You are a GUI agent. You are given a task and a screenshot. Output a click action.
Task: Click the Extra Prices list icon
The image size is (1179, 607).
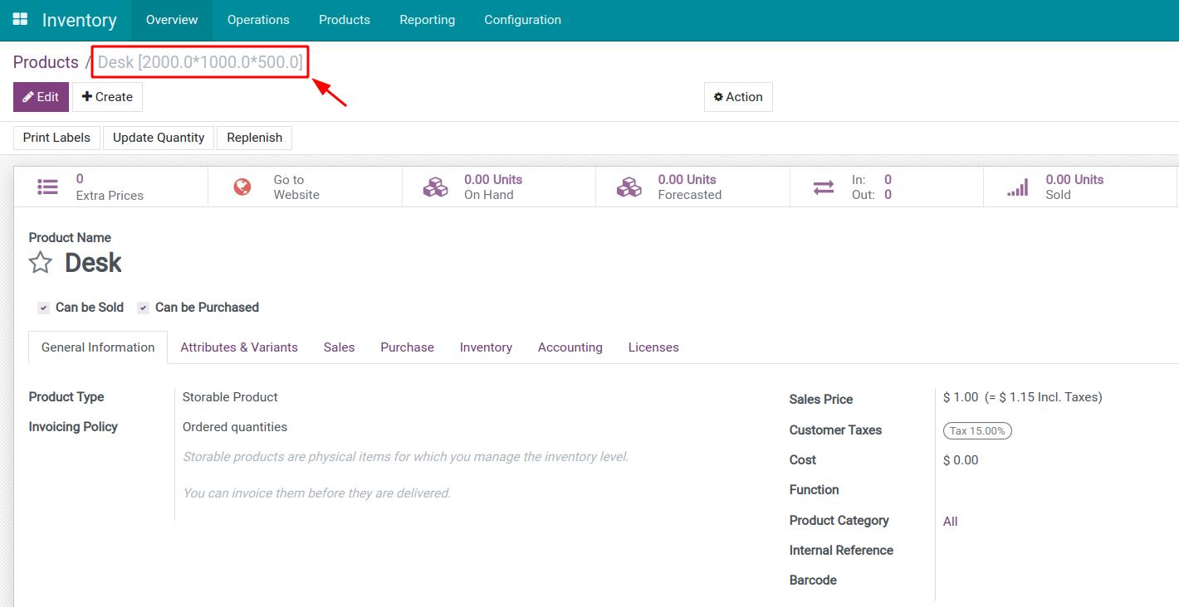(48, 187)
